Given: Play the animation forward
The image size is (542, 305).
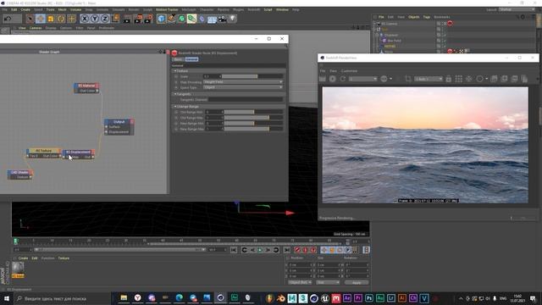Looking at the screenshot, I should [260, 250].
